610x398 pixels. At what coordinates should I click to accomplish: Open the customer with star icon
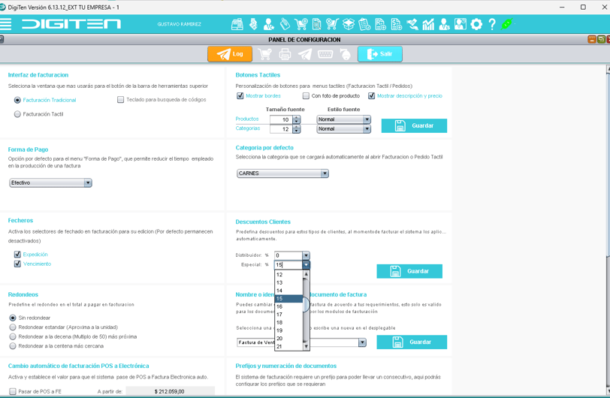point(268,24)
